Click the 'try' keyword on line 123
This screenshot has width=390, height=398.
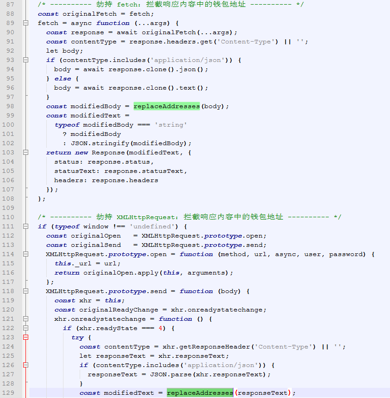(x=77, y=337)
